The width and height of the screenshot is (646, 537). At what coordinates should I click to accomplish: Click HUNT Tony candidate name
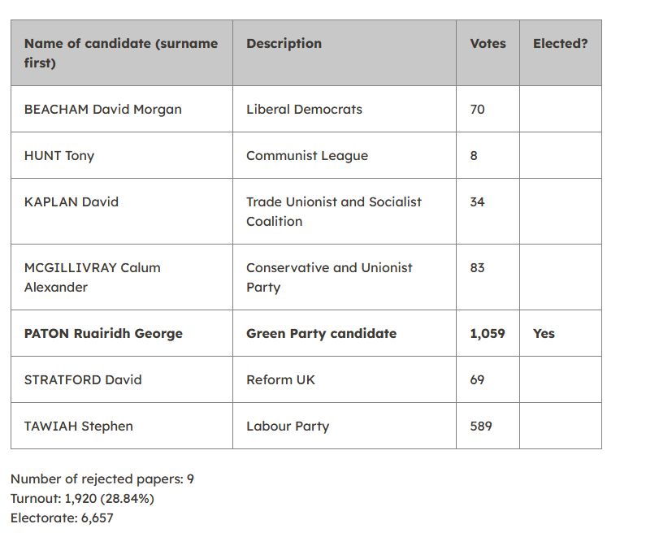click(59, 156)
